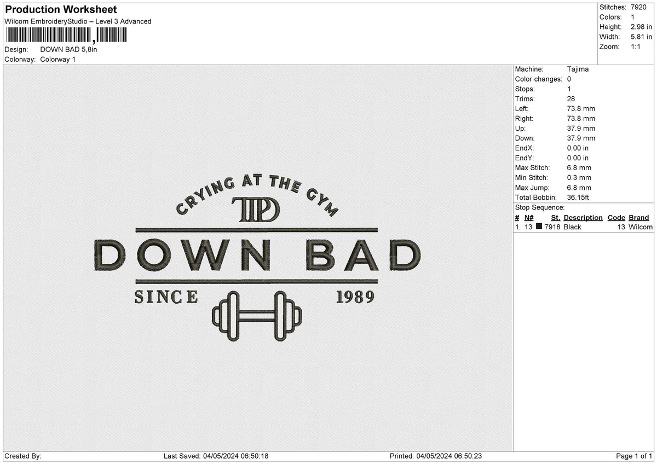Open the Colorway 1 selector

[x=58, y=59]
